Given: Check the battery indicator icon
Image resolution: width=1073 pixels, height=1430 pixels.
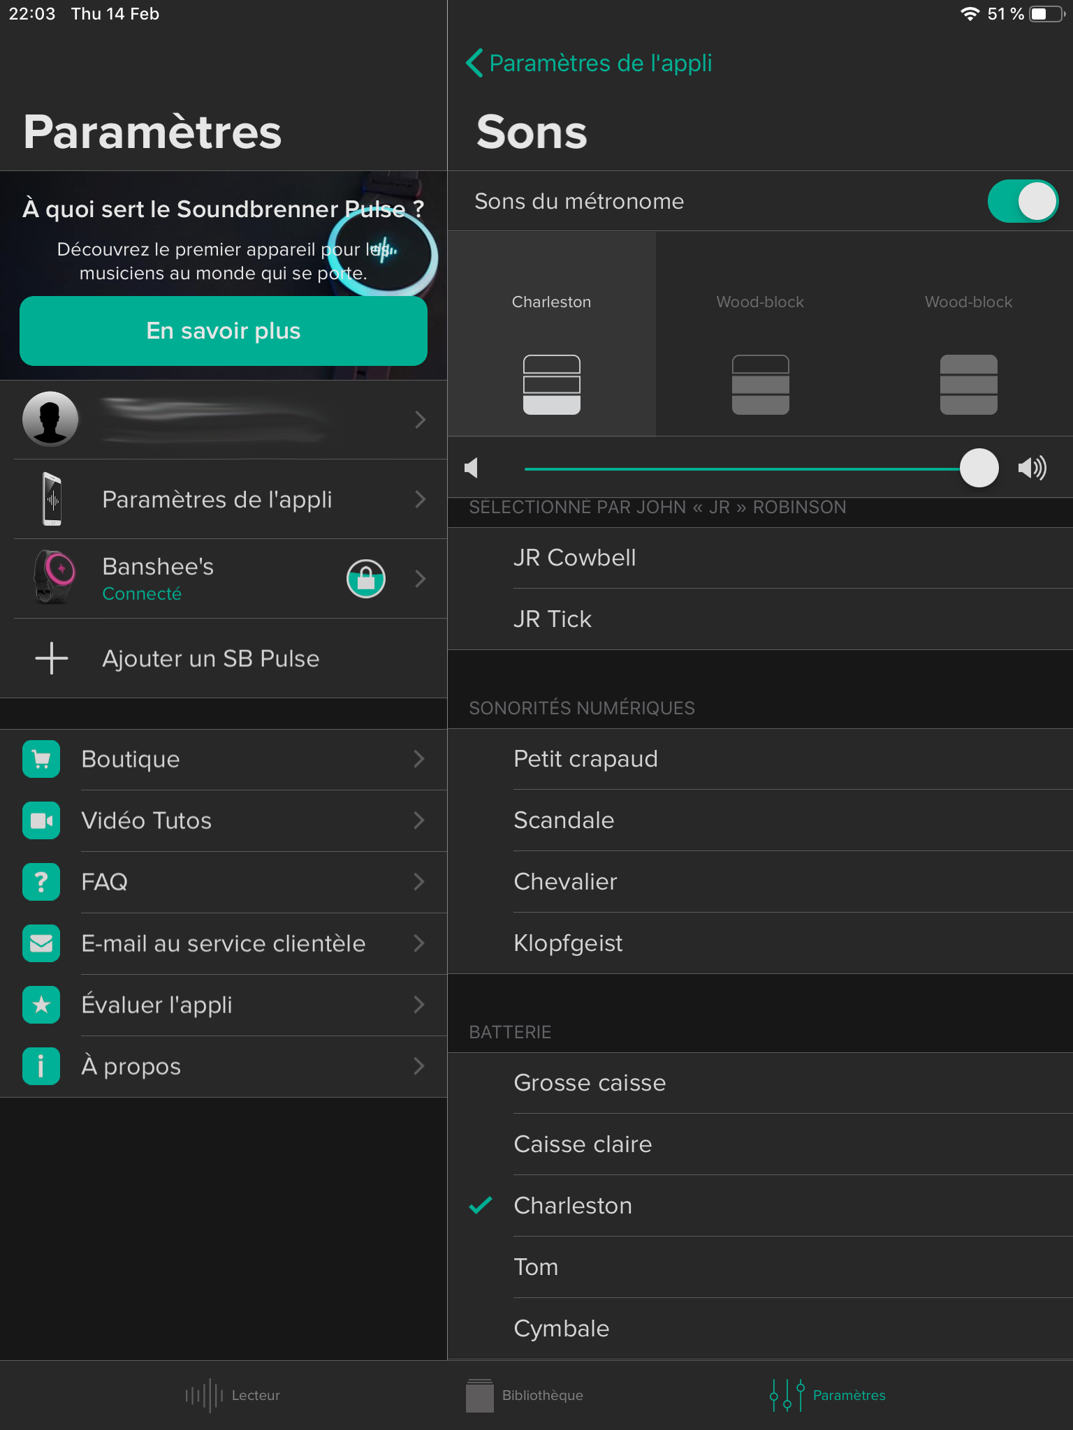Looking at the screenshot, I should click(1047, 14).
